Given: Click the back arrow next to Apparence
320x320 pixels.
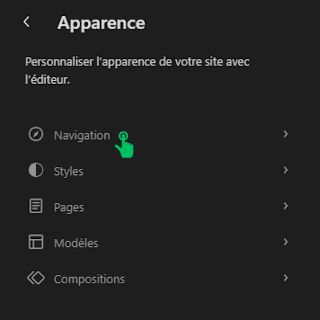Looking at the screenshot, I should click(x=26, y=22).
